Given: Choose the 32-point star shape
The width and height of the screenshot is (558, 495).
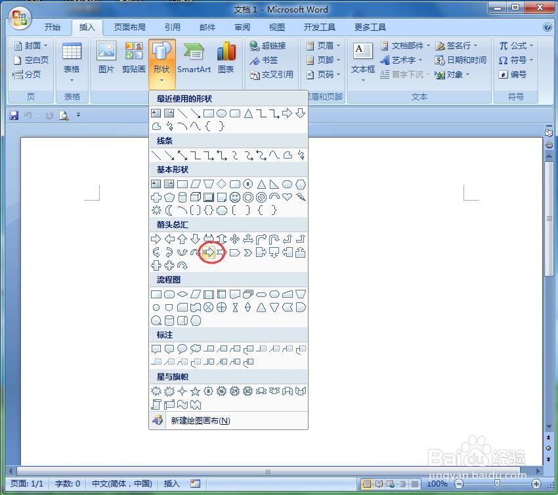Looking at the screenshot, I should [247, 391].
